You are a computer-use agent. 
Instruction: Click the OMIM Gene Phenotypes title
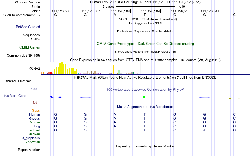tap(146, 44)
